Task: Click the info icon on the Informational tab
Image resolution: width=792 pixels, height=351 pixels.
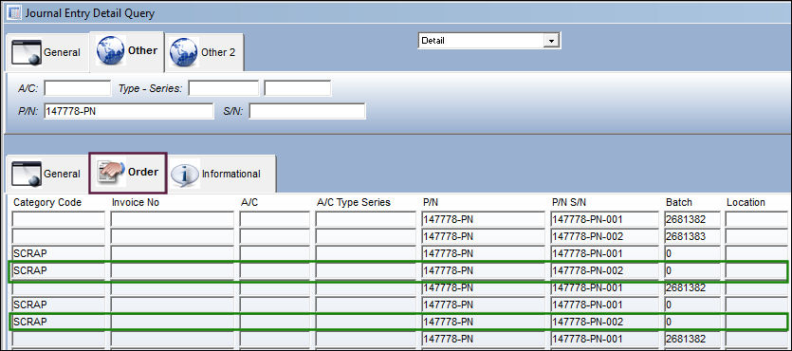Action: (x=185, y=175)
